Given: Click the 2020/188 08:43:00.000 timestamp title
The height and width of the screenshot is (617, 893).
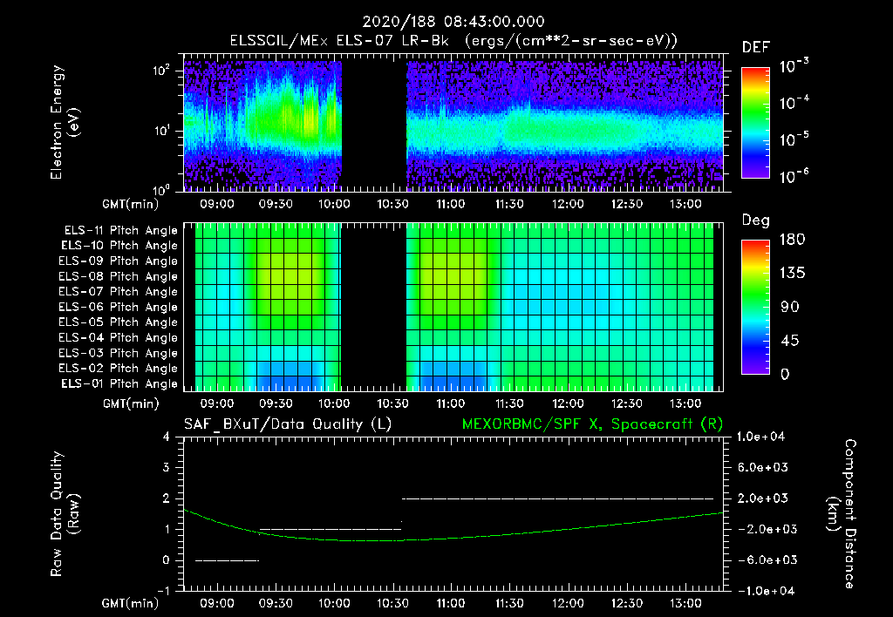Looking at the screenshot, I should coord(453,22).
